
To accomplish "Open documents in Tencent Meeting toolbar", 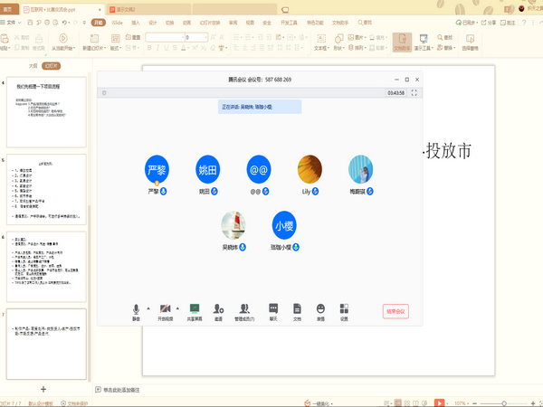I will (x=297, y=312).
